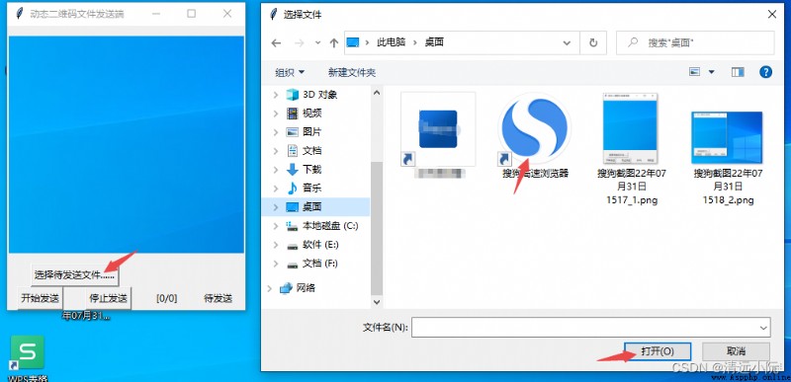Select 本地磁盘 (C:) drive
The height and width of the screenshot is (382, 791).
(322, 226)
